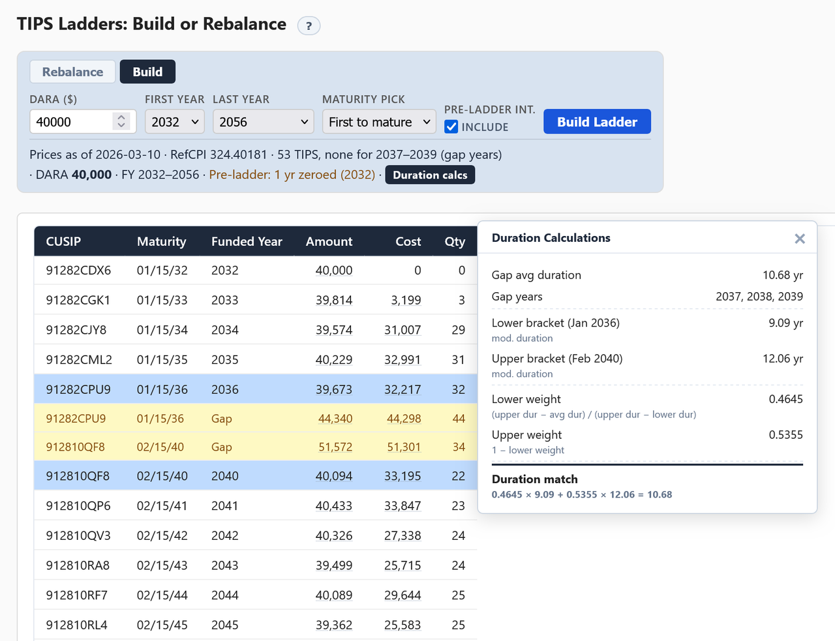Click into the DARA amount input field
835x641 pixels.
[72, 122]
